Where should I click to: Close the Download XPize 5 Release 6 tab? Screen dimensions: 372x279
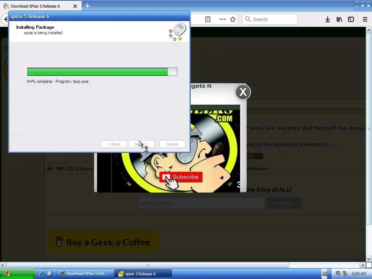(x=75, y=6)
